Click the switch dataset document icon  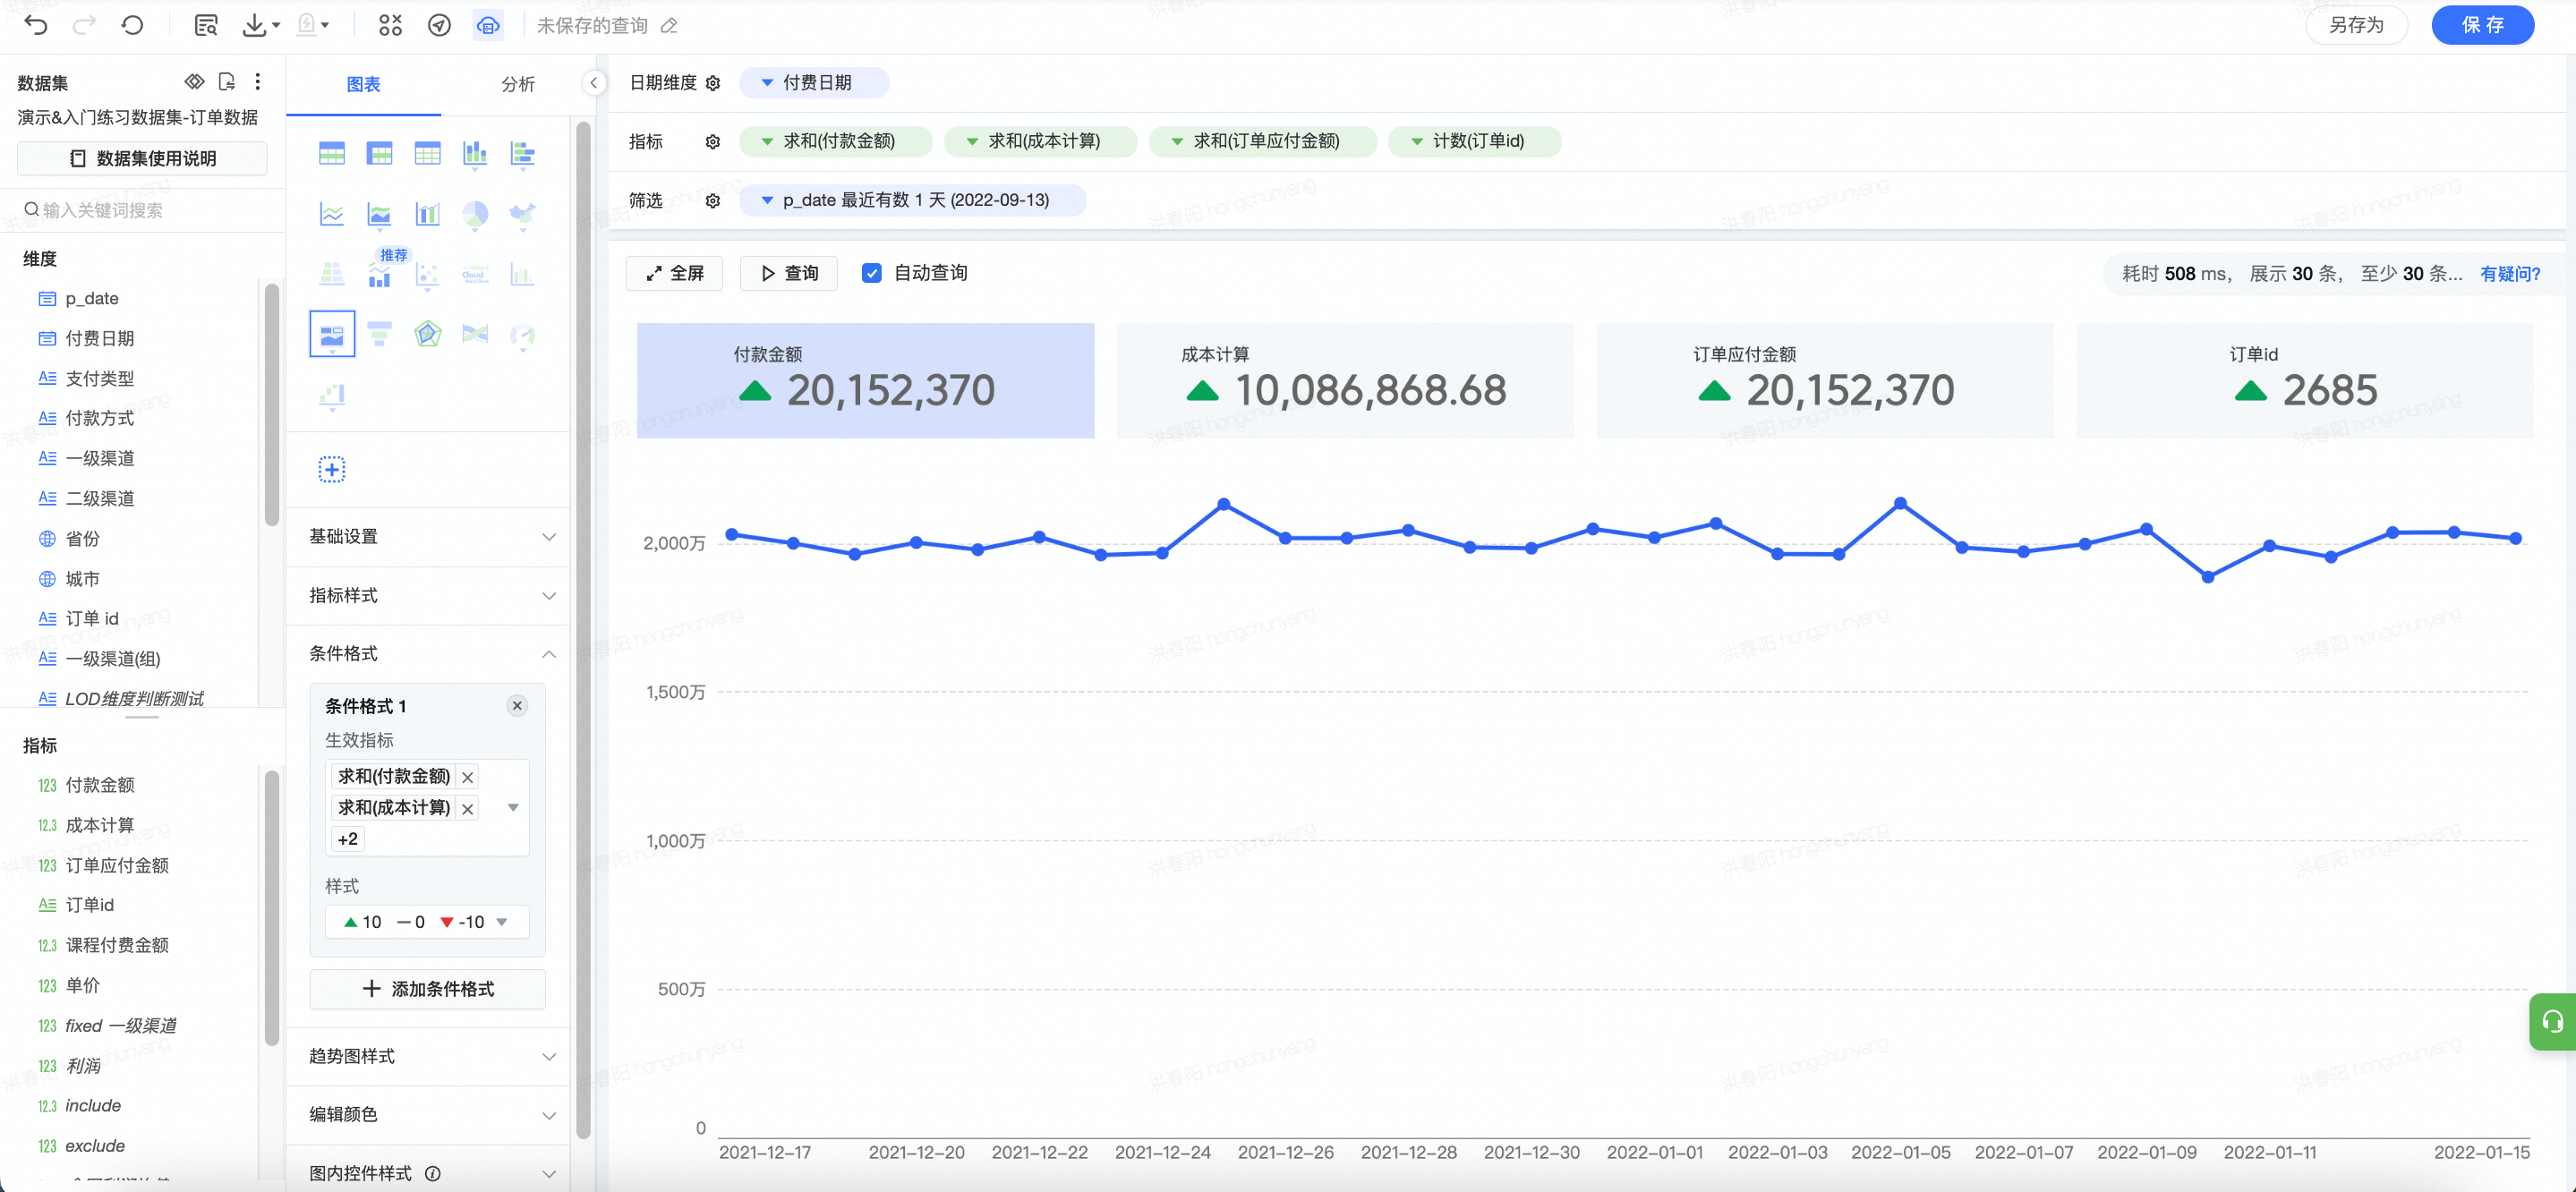pyautogui.click(x=227, y=81)
